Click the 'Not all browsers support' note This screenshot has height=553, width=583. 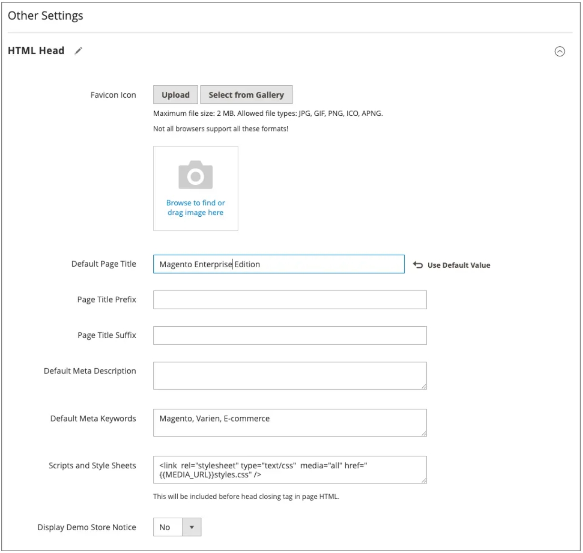221,129
